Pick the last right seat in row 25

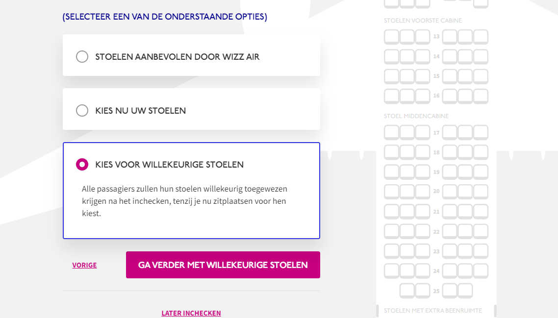pyautogui.click(x=465, y=291)
